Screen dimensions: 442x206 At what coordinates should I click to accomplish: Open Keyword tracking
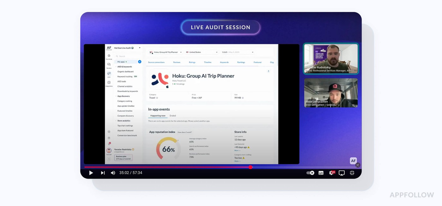coord(125,76)
